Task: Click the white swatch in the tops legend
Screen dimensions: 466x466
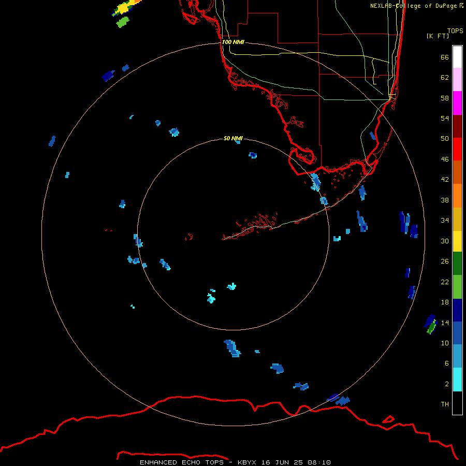Action: pyautogui.click(x=457, y=57)
